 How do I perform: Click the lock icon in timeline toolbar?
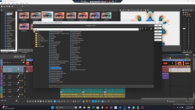click(83, 101)
